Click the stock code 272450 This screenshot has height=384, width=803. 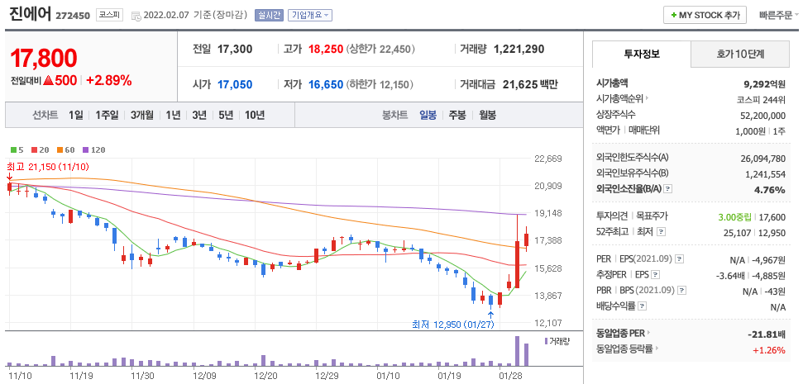coord(74,16)
